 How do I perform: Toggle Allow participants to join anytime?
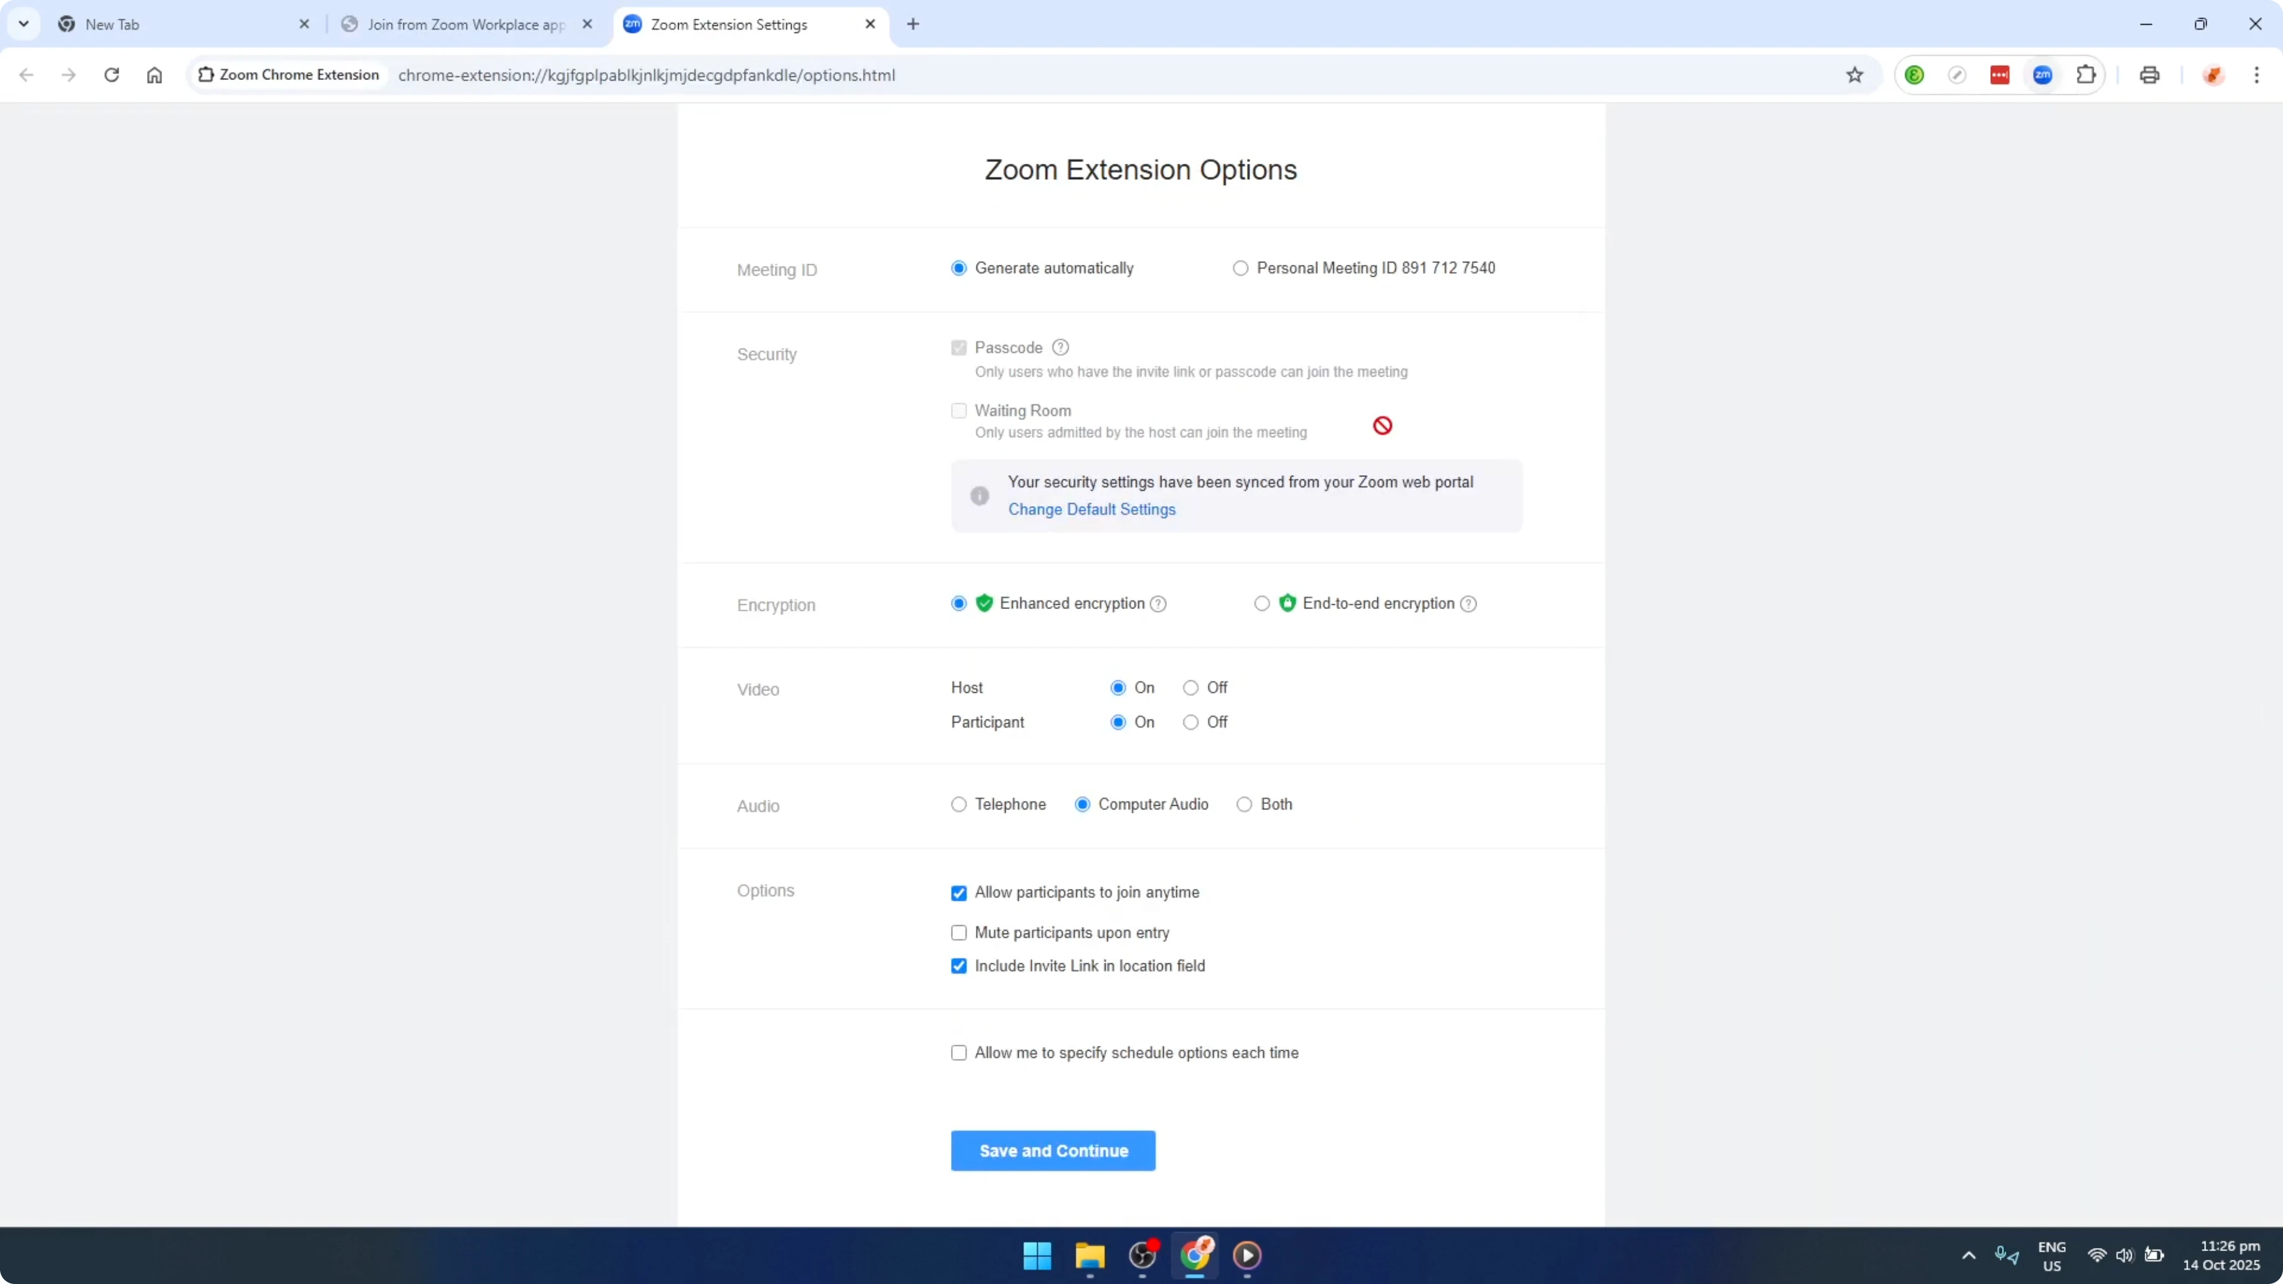pos(959,893)
